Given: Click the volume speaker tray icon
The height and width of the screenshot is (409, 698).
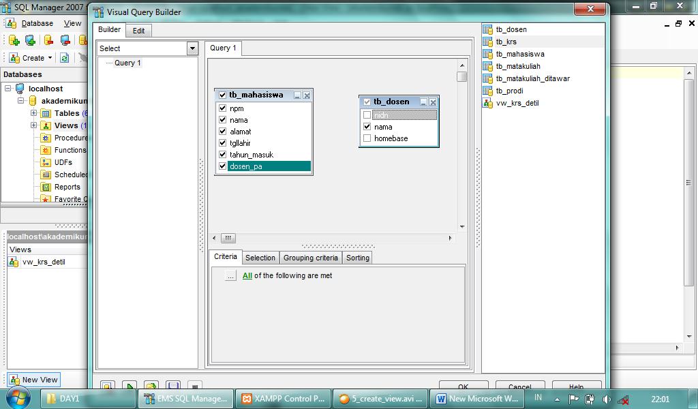Looking at the screenshot, I should [606, 399].
